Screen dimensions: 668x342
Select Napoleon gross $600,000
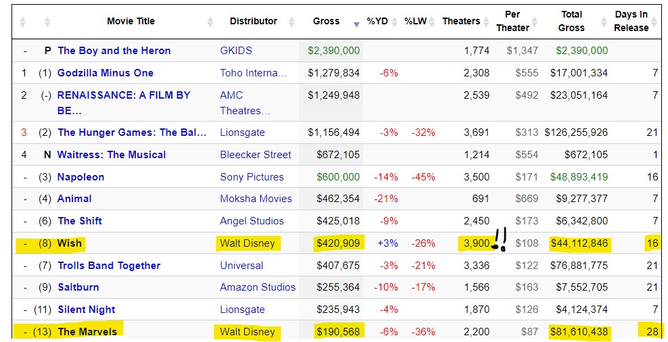[x=338, y=177]
